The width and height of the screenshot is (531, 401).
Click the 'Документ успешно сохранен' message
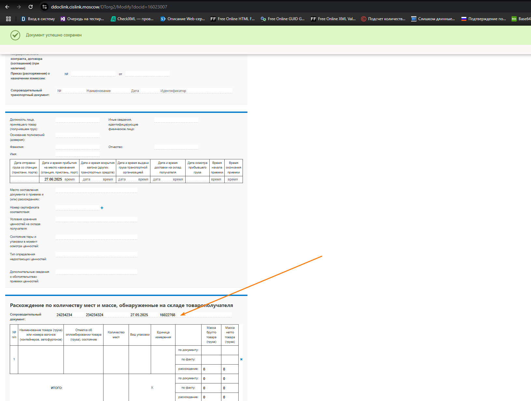click(54, 35)
